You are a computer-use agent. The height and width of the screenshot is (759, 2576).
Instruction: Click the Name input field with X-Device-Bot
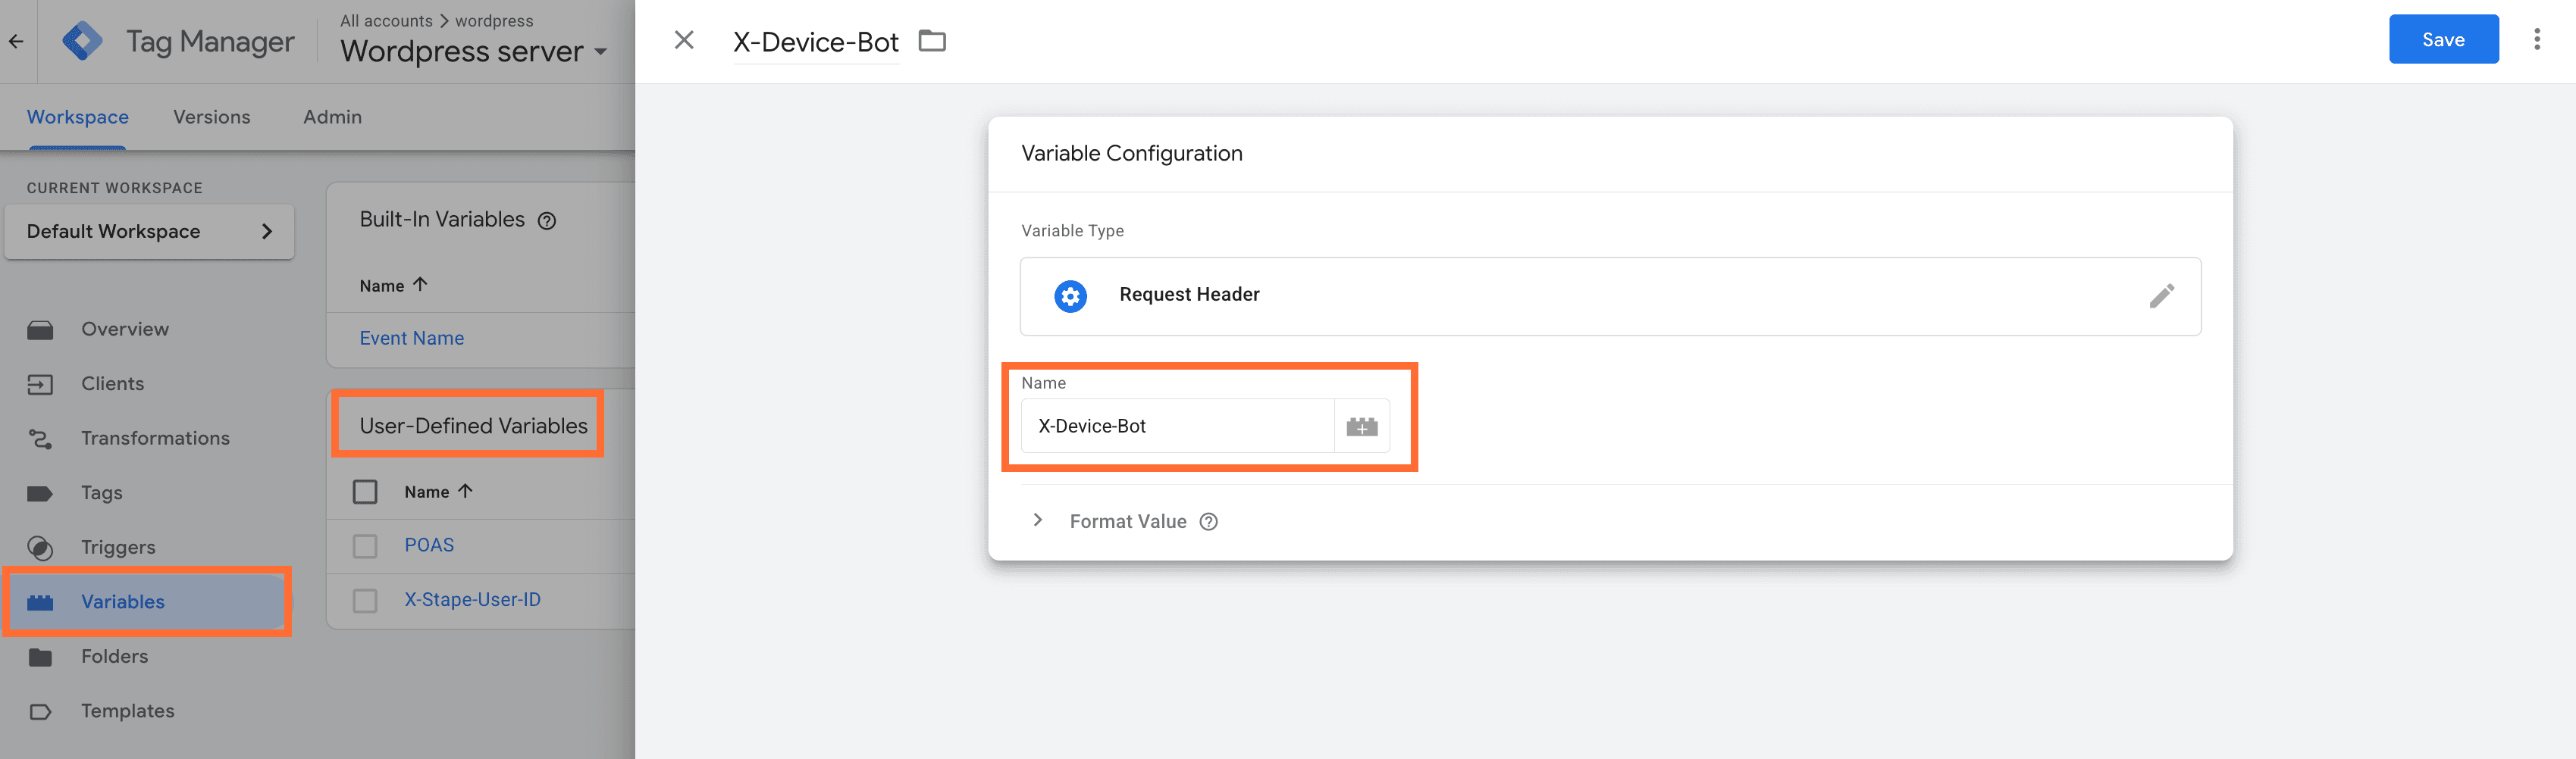coord(1176,426)
